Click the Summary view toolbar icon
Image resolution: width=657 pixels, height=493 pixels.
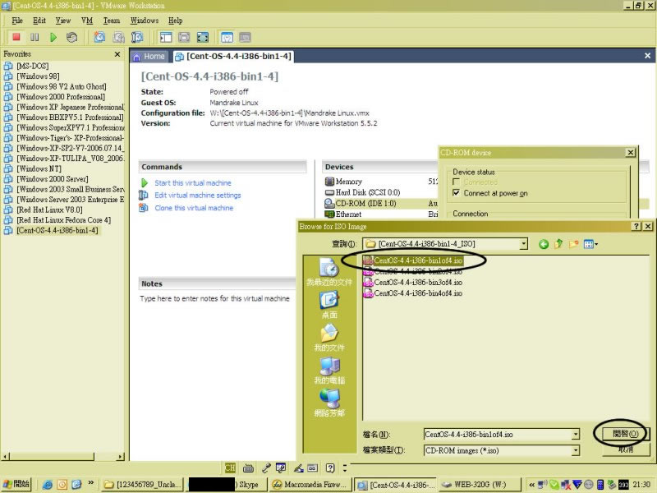tap(227, 37)
